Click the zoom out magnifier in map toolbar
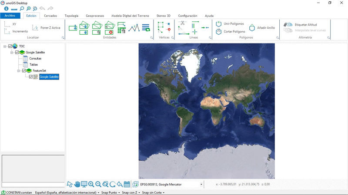Image resolution: width=348 pixels, height=195 pixels. 98,184
